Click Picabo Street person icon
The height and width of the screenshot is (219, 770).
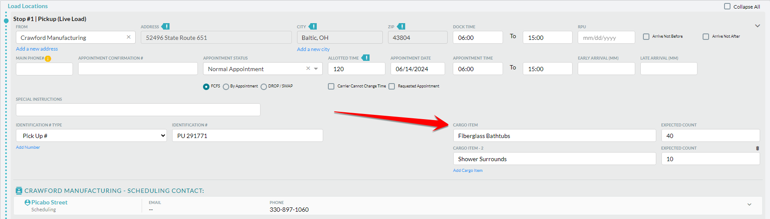[x=27, y=203]
